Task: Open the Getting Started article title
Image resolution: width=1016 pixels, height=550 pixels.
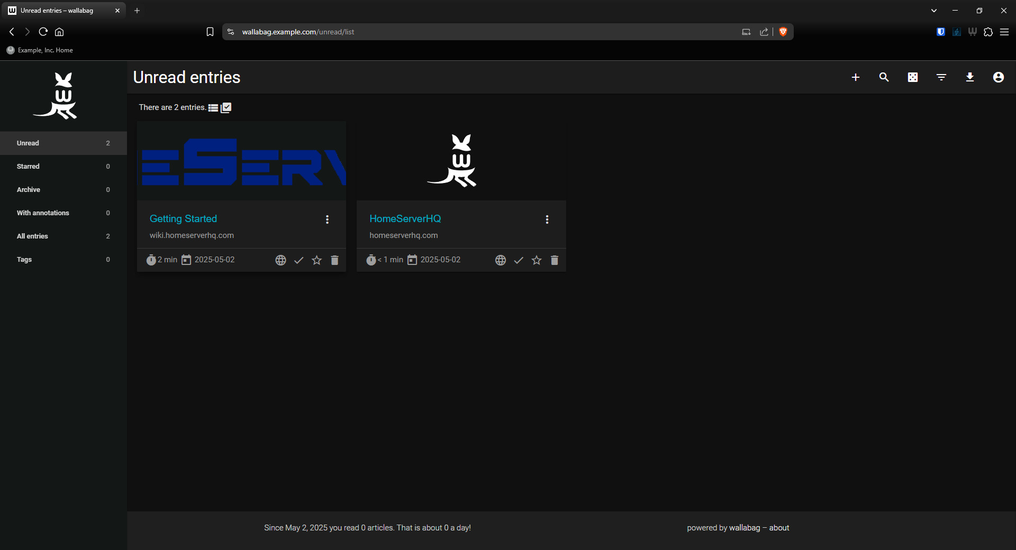Action: coord(183,218)
